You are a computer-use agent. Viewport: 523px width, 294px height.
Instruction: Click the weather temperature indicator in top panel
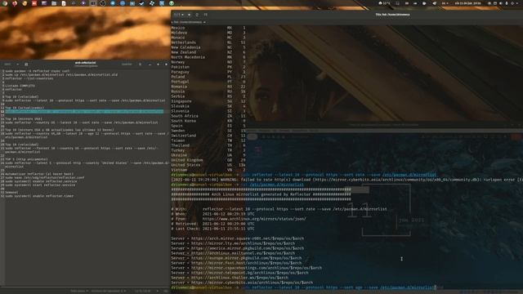(x=385, y=3)
